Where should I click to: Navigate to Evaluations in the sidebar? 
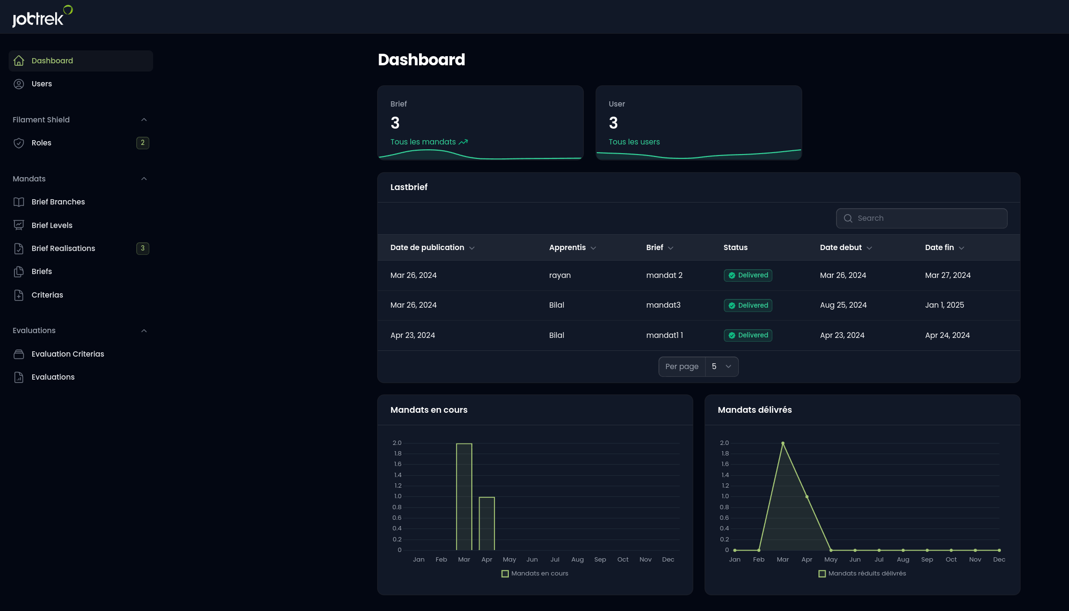tap(53, 377)
